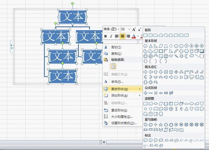Choose the flowchart summing junction shape
Screen dimensions: 209x150
tap(166, 109)
